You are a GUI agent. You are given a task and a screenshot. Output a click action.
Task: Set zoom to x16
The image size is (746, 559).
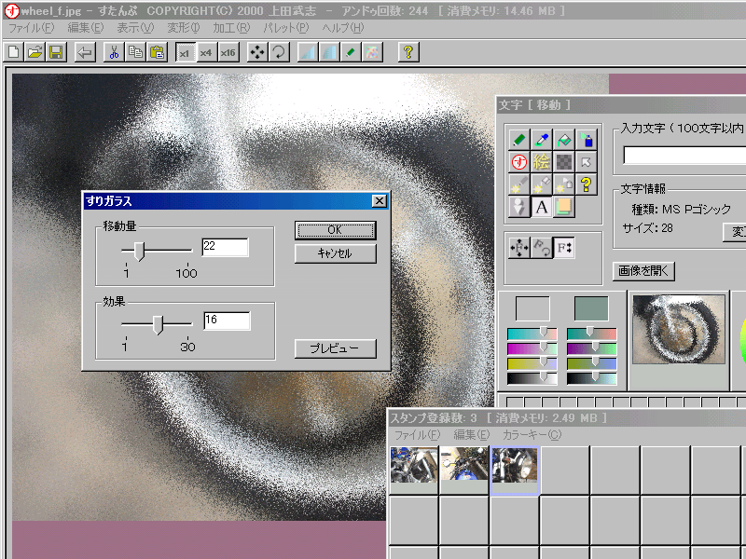click(x=228, y=52)
